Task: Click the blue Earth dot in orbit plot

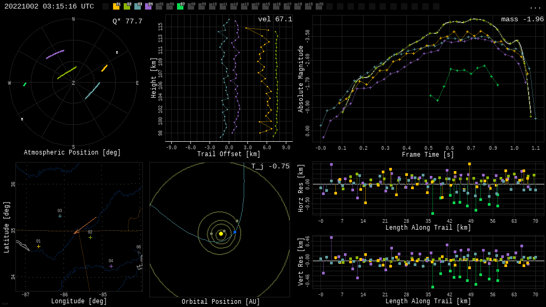Action: point(235,232)
